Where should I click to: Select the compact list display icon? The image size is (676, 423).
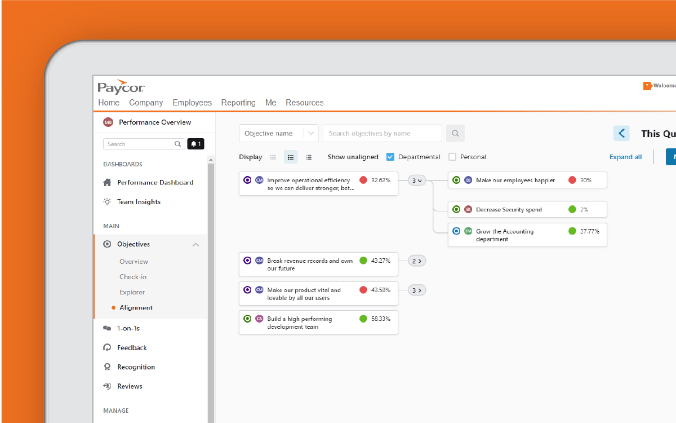pos(273,157)
